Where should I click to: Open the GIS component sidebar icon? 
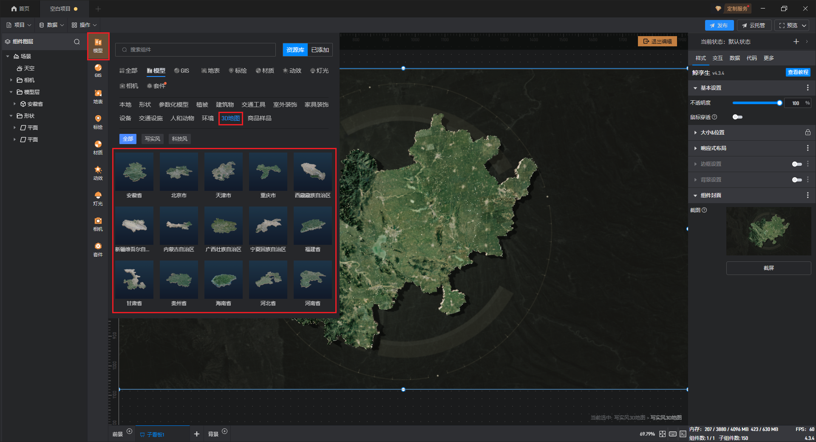[98, 71]
